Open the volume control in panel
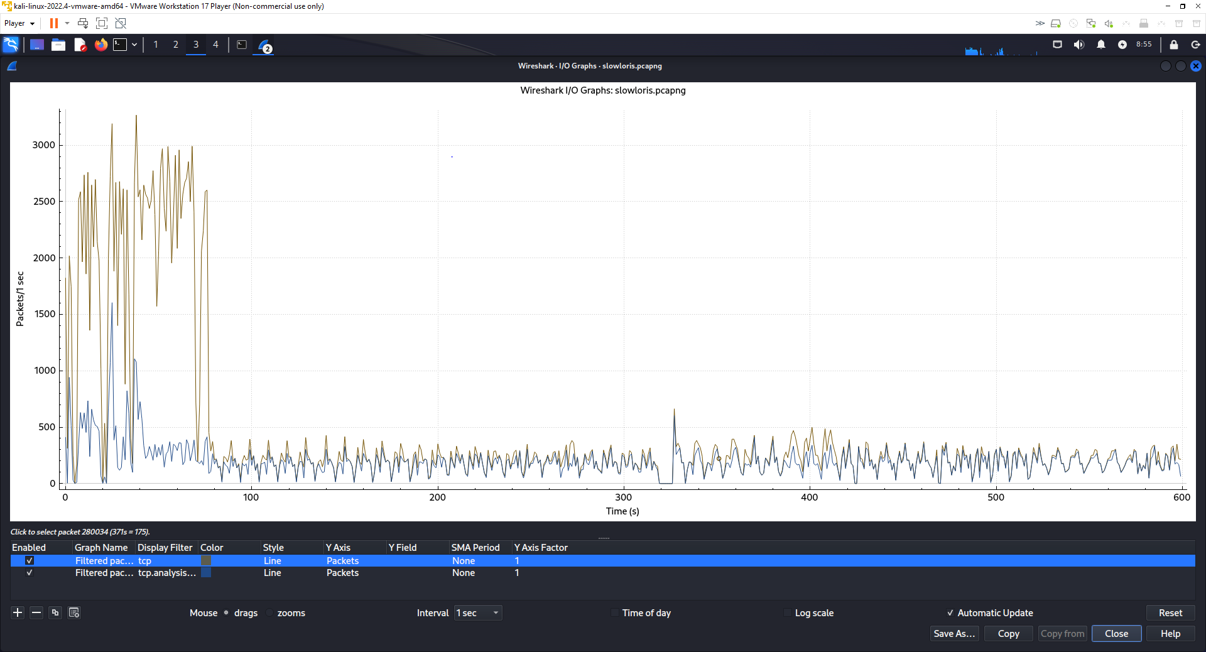This screenshot has width=1206, height=652. (x=1079, y=45)
